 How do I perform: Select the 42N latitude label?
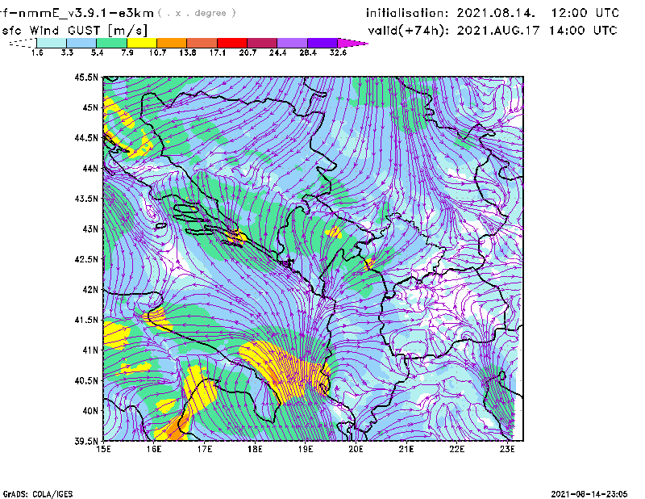click(x=90, y=290)
